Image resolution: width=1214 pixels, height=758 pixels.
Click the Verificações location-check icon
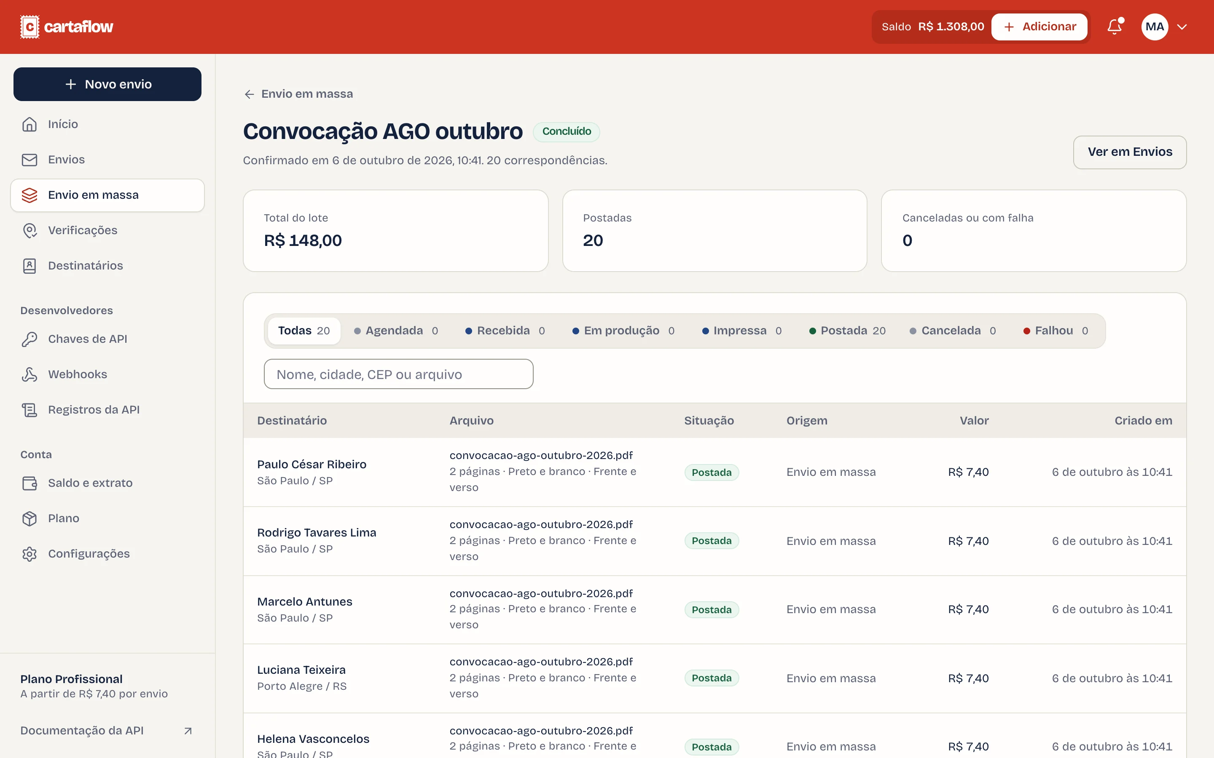30,230
